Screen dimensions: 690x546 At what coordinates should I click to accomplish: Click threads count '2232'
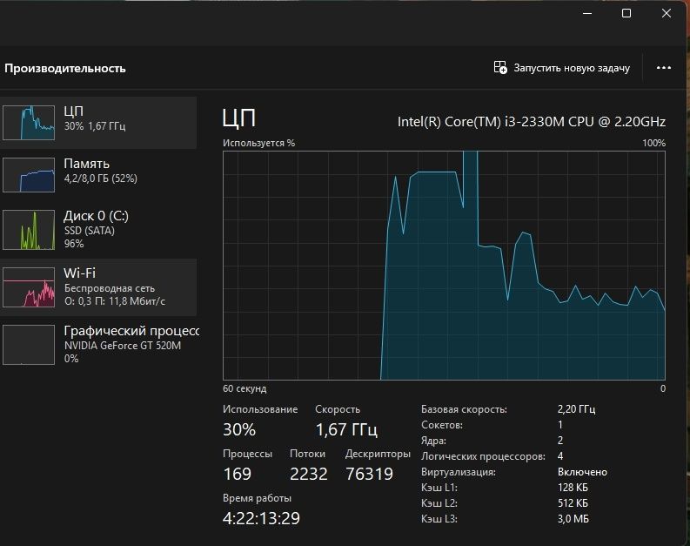pos(309,474)
